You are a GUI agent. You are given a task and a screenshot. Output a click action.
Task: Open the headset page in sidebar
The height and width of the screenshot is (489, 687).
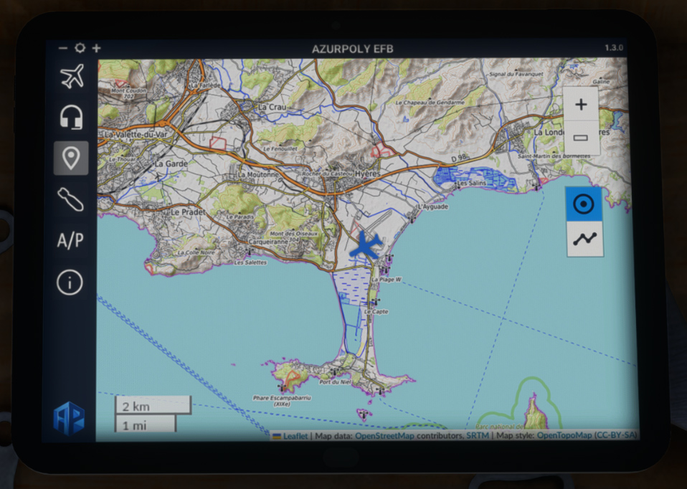point(71,117)
